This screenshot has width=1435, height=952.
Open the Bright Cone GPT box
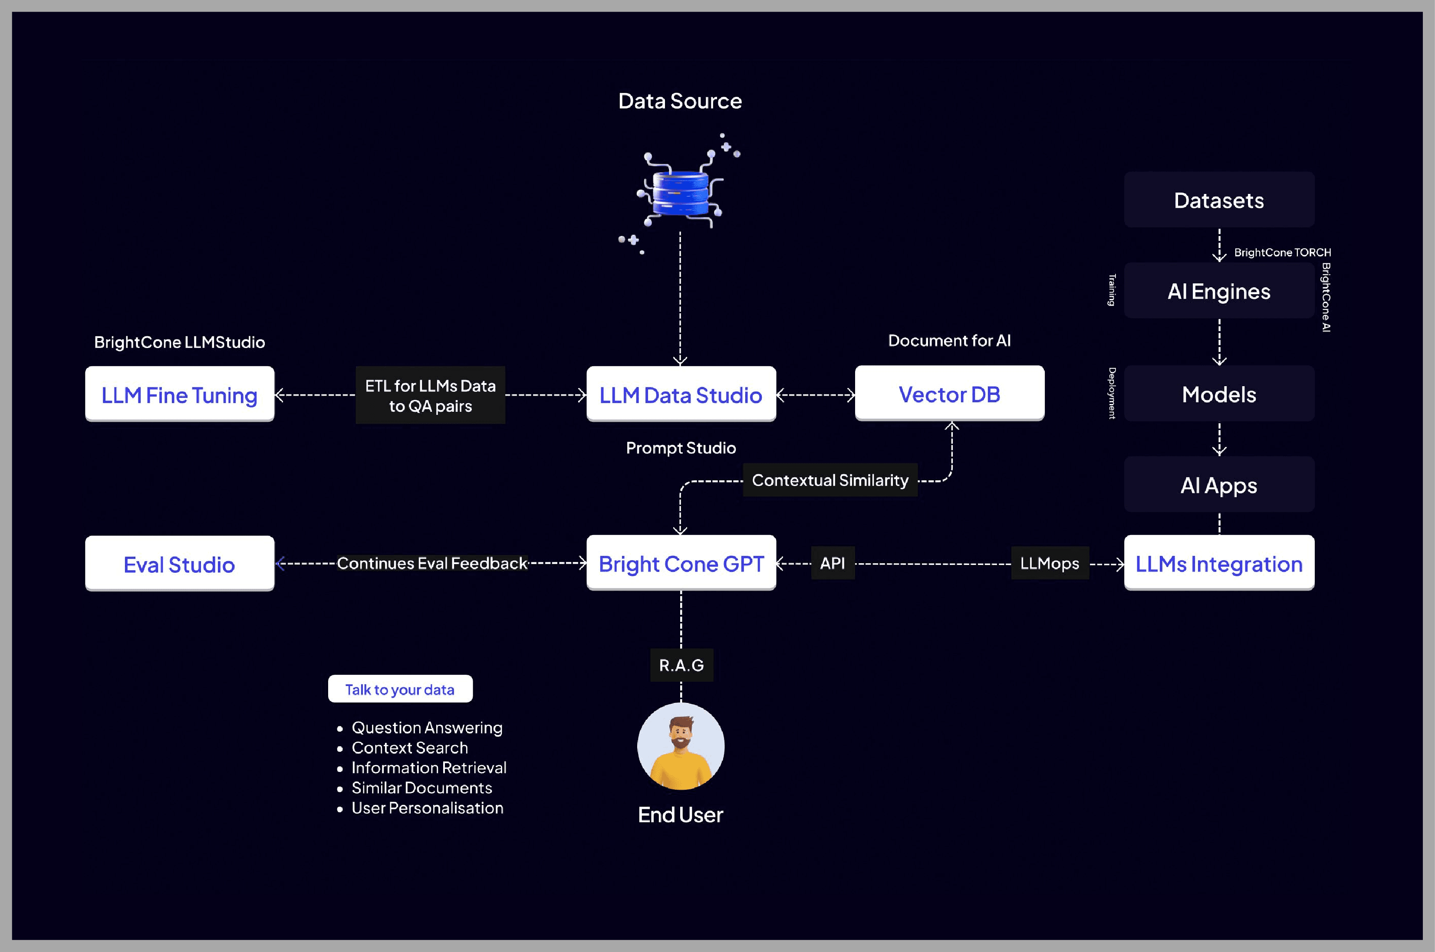point(681,563)
